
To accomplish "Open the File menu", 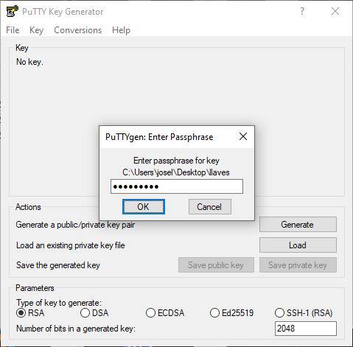I will tap(13, 30).
